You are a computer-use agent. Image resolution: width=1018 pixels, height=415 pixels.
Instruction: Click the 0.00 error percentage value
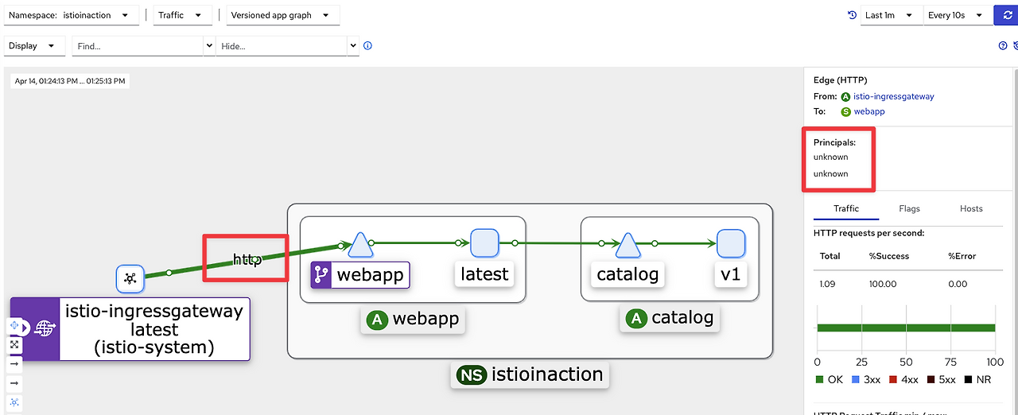958,283
